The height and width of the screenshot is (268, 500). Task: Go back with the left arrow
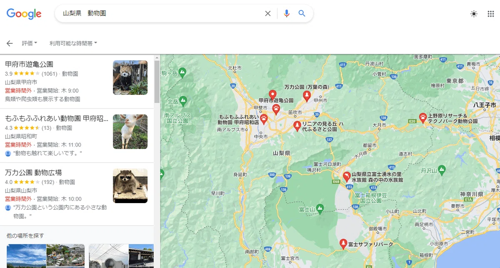[10, 43]
